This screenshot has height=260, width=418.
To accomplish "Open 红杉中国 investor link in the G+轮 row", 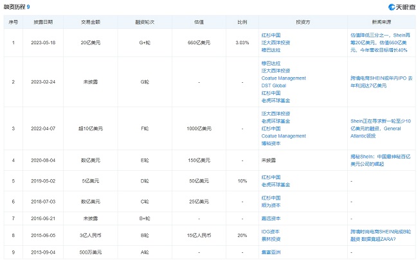I will (x=271, y=35).
